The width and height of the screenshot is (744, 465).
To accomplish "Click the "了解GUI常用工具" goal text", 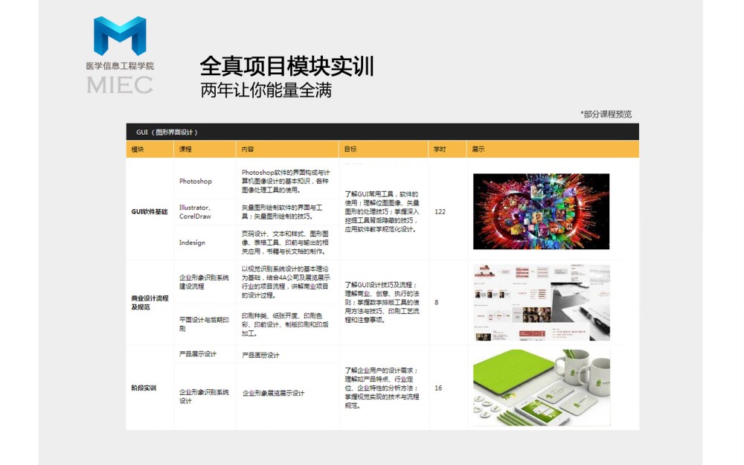I will click(382, 211).
